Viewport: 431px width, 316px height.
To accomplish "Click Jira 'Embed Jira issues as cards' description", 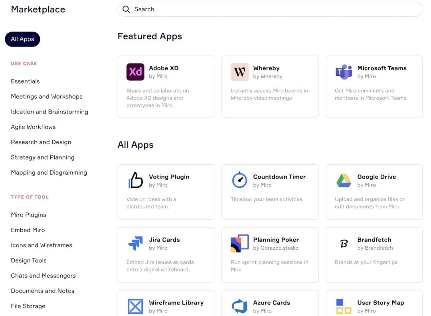I will tap(160, 266).
